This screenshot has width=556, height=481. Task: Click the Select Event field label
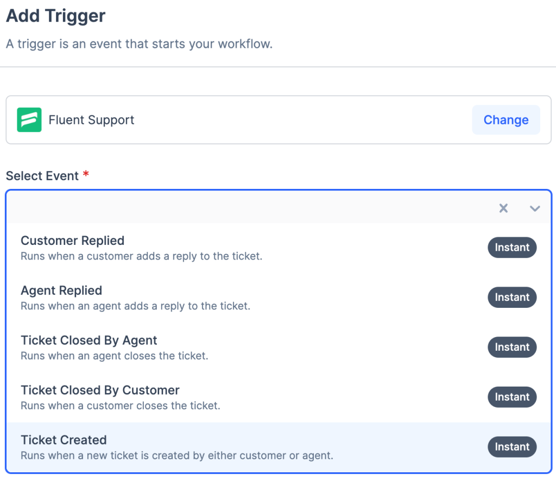point(42,176)
